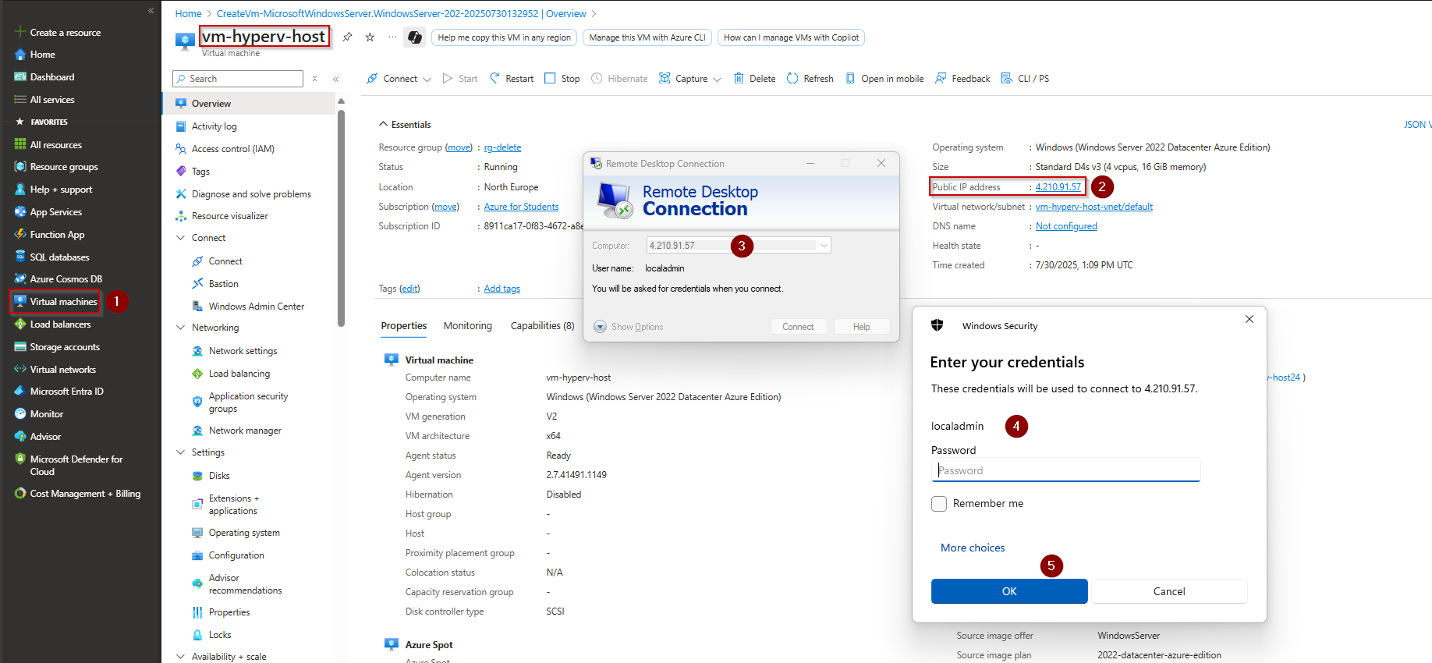This screenshot has height=663, width=1432.
Task: Open Locks under Settings
Action: (x=220, y=635)
